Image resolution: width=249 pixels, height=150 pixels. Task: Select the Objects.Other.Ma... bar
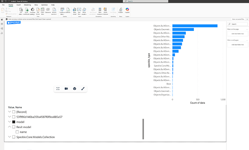point(179,37)
